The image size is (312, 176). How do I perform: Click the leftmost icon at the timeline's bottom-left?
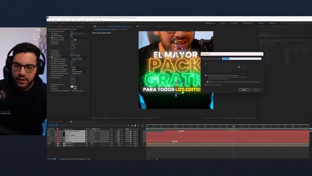click(48, 159)
